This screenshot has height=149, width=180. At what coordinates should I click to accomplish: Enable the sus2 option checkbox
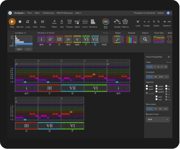[147, 86]
